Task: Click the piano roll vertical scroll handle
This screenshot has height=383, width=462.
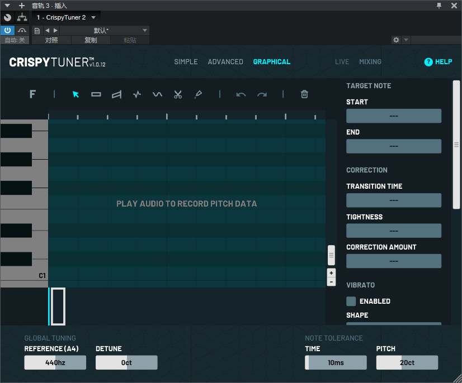Action: pos(331,255)
